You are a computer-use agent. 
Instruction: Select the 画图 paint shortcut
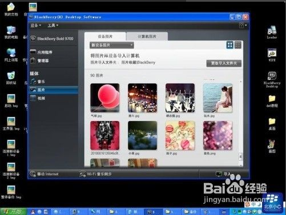272,147
